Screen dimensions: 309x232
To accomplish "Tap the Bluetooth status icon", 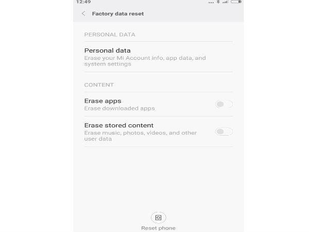I will coord(218,2).
